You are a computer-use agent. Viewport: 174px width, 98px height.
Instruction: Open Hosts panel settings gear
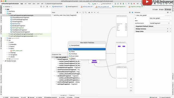pos(77,13)
